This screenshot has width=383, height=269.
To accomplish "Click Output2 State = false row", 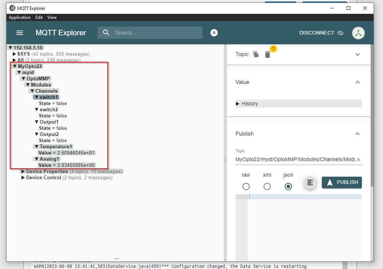I will [53, 140].
